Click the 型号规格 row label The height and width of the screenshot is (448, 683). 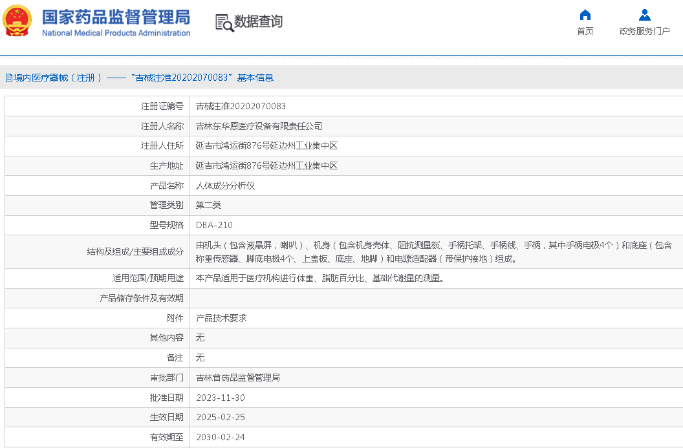pos(166,225)
